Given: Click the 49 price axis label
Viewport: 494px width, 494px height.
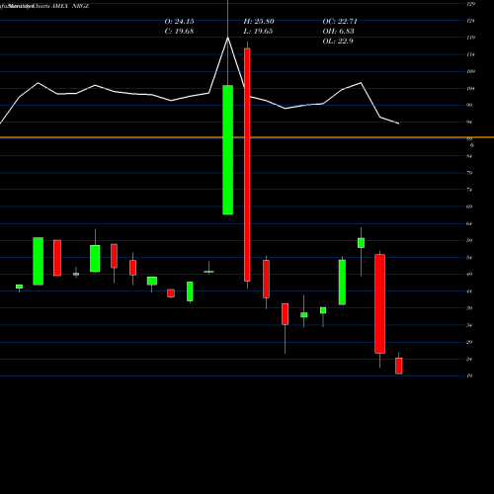Looking at the screenshot, I should [x=469, y=275].
